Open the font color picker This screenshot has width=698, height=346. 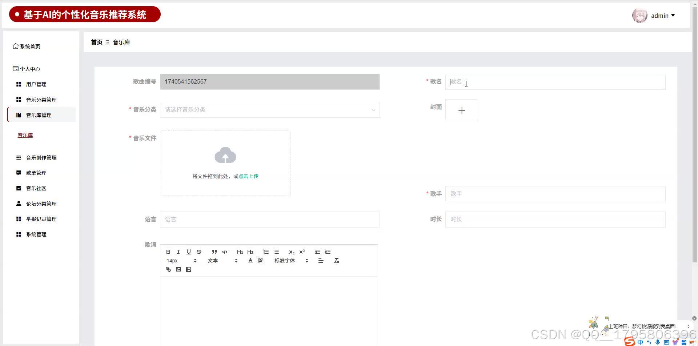250,260
